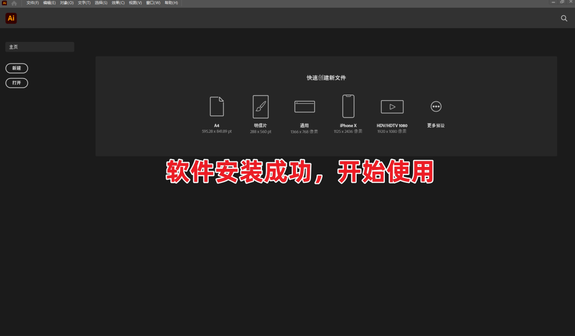575x336 pixels.
Task: Open the 文字(T) menu
Action: click(x=84, y=3)
